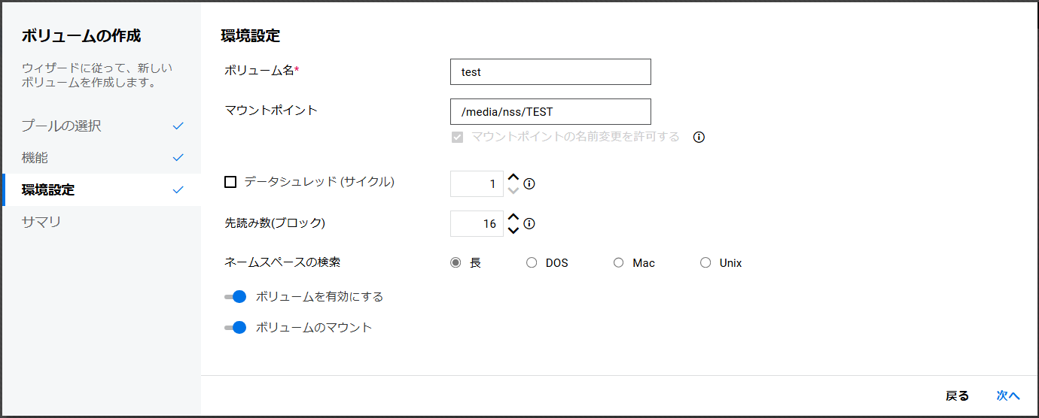Choose Unix for namespace lookup

[x=705, y=263]
